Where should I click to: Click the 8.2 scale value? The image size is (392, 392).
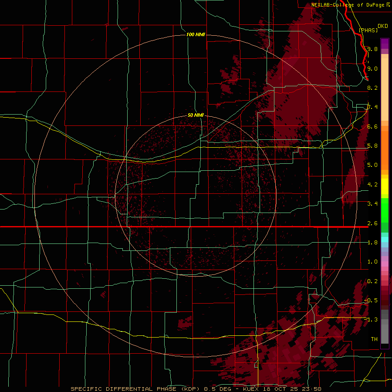372,88
